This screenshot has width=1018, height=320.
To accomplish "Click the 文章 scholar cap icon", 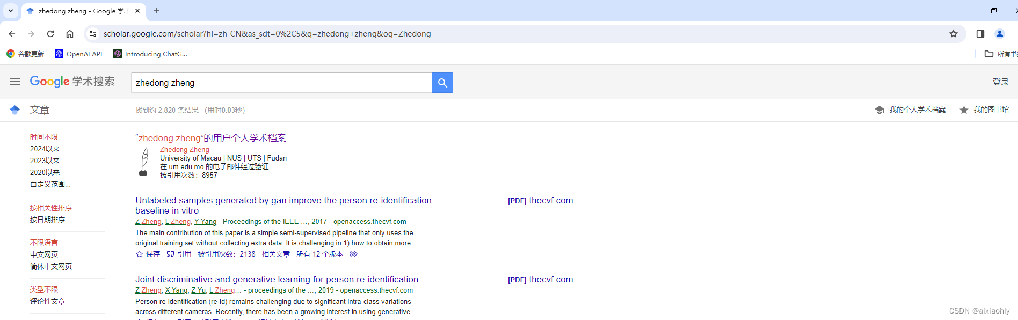I will tap(14, 110).
